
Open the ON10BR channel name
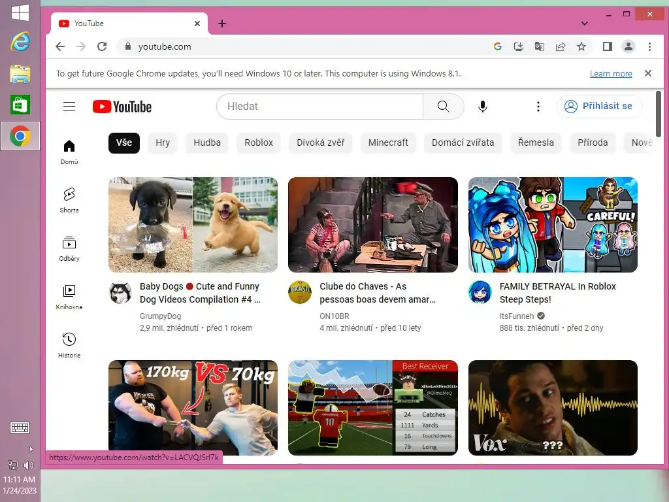click(x=334, y=316)
